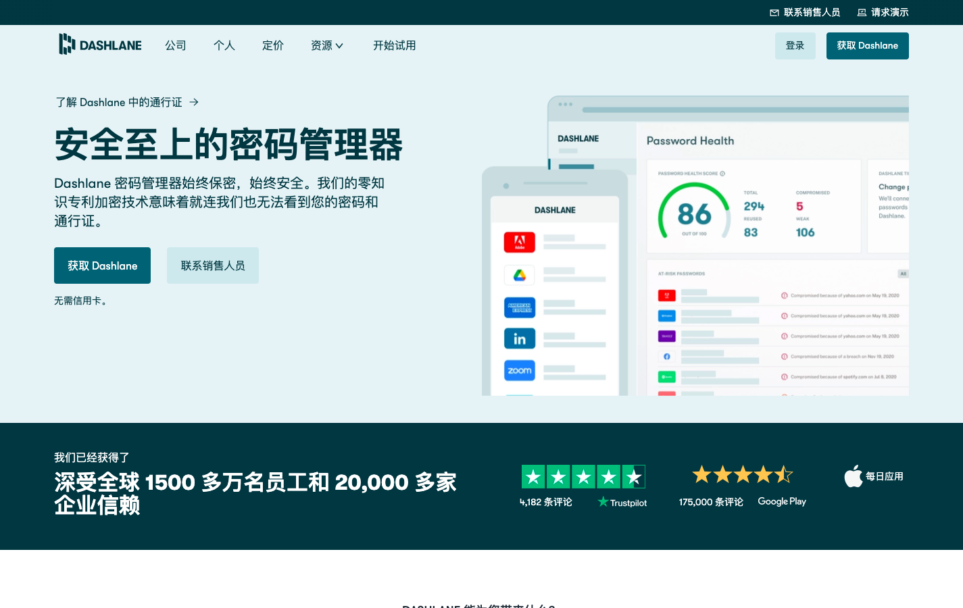Click the Dashlane logo in the navbar
The width and height of the screenshot is (963, 608).
click(x=100, y=45)
